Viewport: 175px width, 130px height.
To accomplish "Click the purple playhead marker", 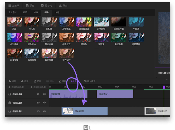I will 164,87.
